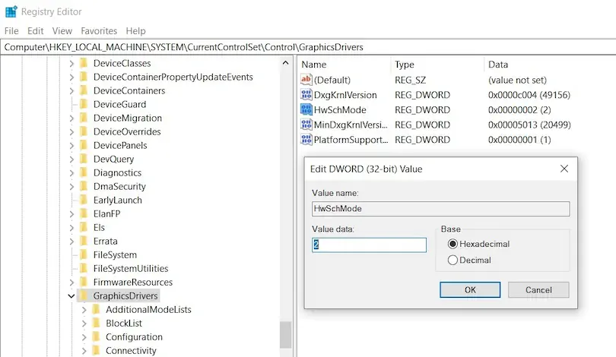Image resolution: width=616 pixels, height=357 pixels.
Task: Cancel the Edit DWORD dialog
Action: click(x=538, y=290)
